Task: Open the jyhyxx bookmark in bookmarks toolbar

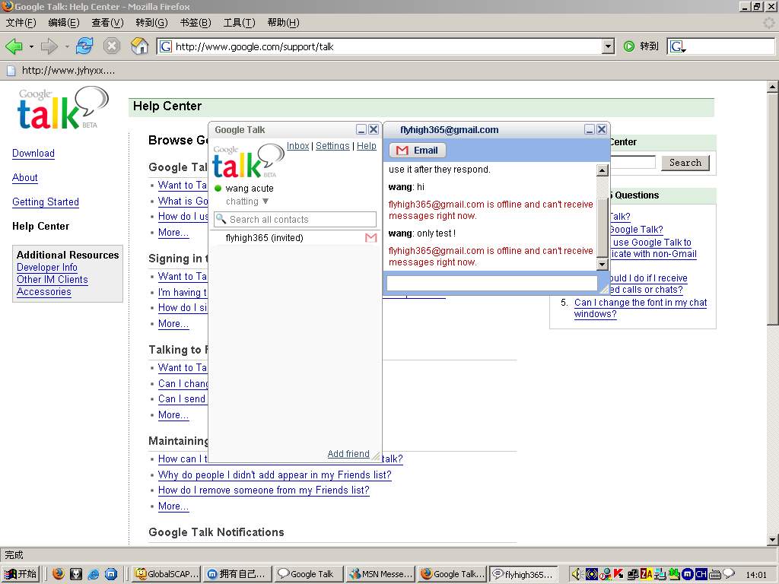Action: pos(61,71)
